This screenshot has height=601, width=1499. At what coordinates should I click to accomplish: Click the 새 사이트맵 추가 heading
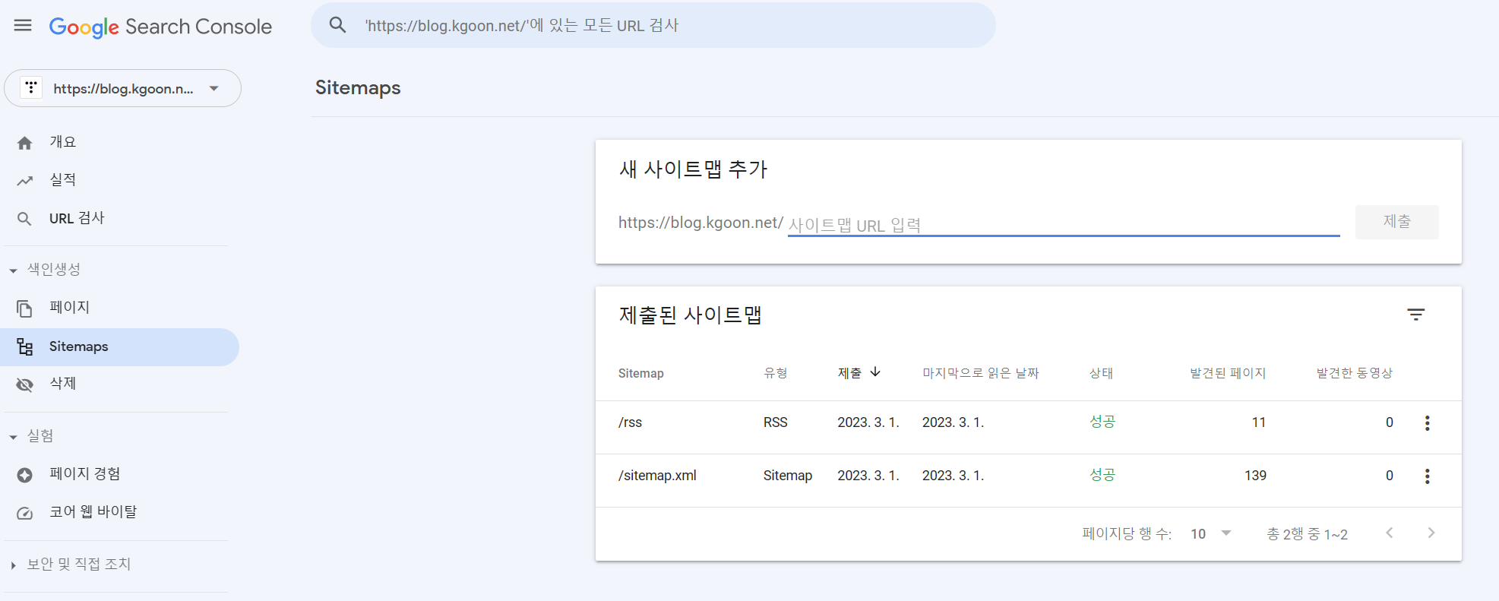[694, 169]
